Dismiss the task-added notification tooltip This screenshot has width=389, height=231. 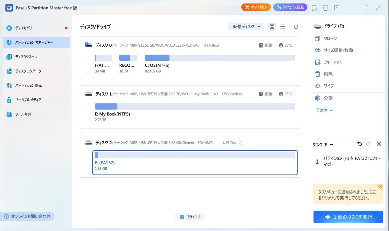[380, 187]
